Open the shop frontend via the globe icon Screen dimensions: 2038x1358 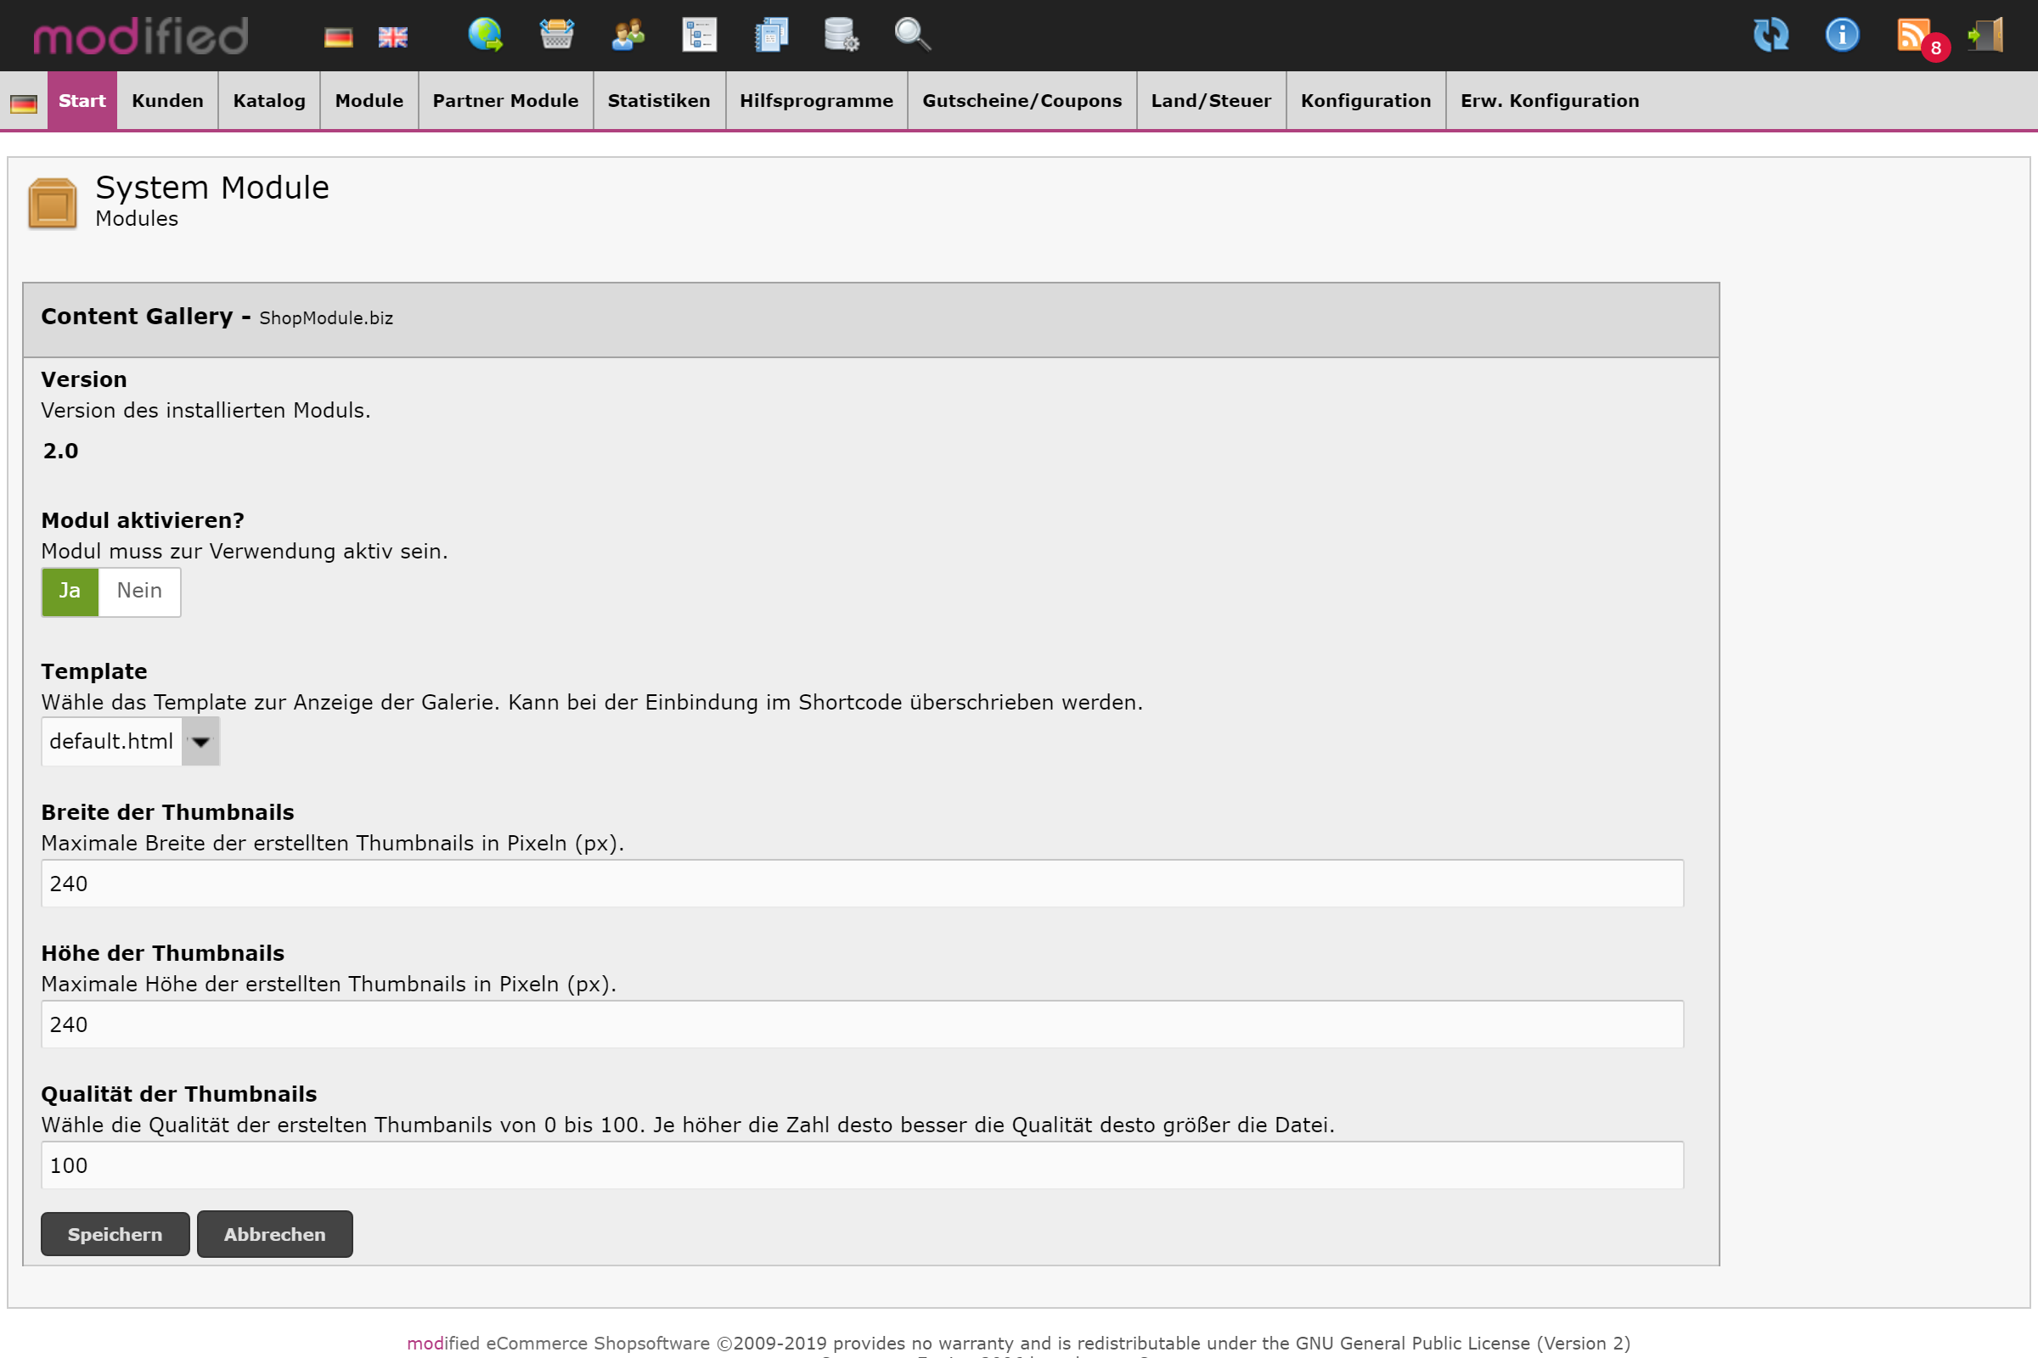tap(484, 36)
